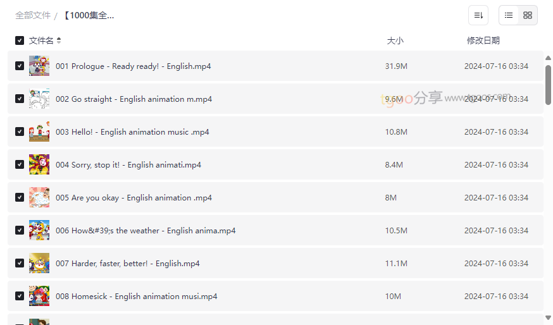This screenshot has width=553, height=325.
Task: Click the 10.5M size value
Action: (x=396, y=231)
